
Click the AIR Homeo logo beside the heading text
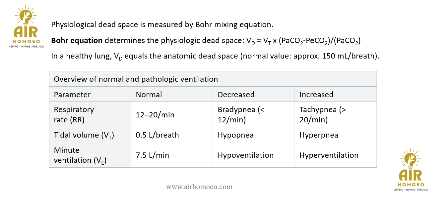click(x=26, y=27)
